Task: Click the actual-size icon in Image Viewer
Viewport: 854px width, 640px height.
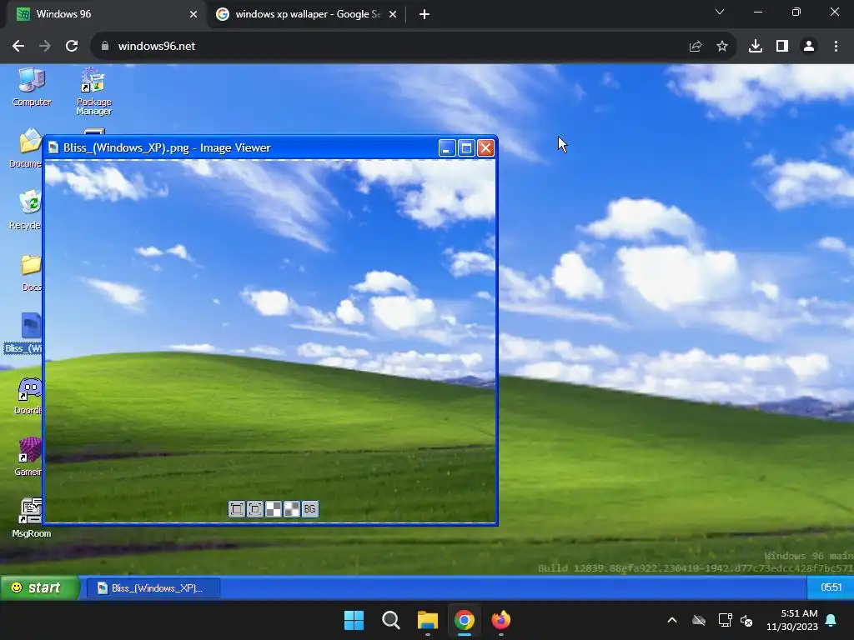Action: [255, 509]
